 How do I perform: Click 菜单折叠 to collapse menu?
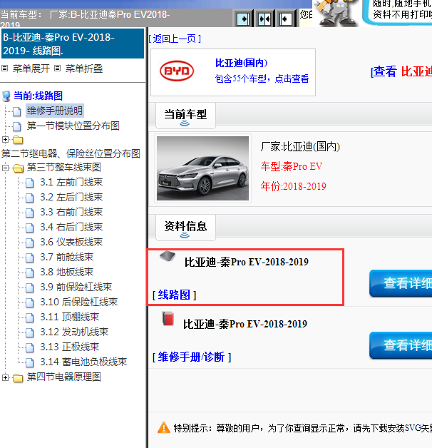coord(84,68)
